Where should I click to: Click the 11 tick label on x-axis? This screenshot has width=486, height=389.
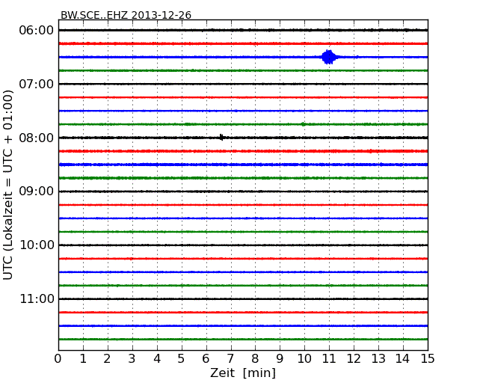tap(329, 359)
